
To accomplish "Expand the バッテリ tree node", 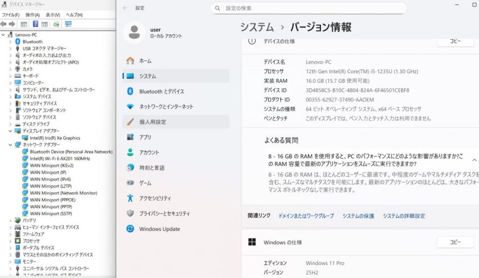I will (11, 220).
